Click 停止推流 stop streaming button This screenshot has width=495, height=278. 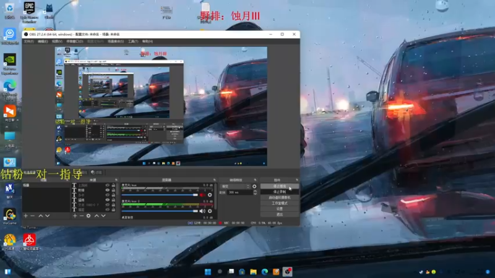(x=280, y=187)
